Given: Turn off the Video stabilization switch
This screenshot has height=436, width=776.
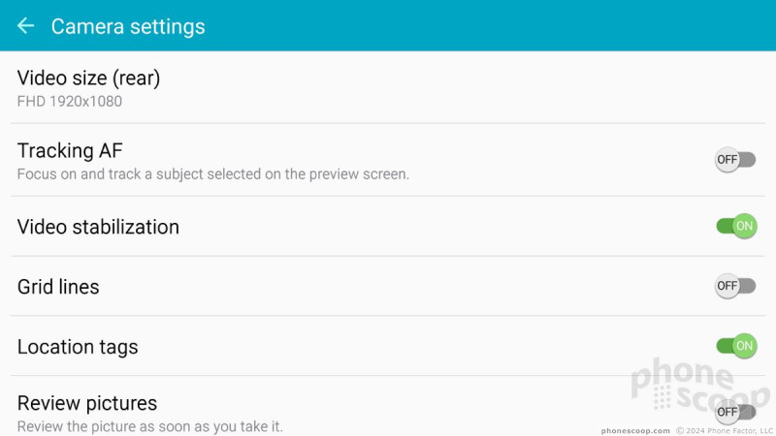Looking at the screenshot, I should point(736,226).
